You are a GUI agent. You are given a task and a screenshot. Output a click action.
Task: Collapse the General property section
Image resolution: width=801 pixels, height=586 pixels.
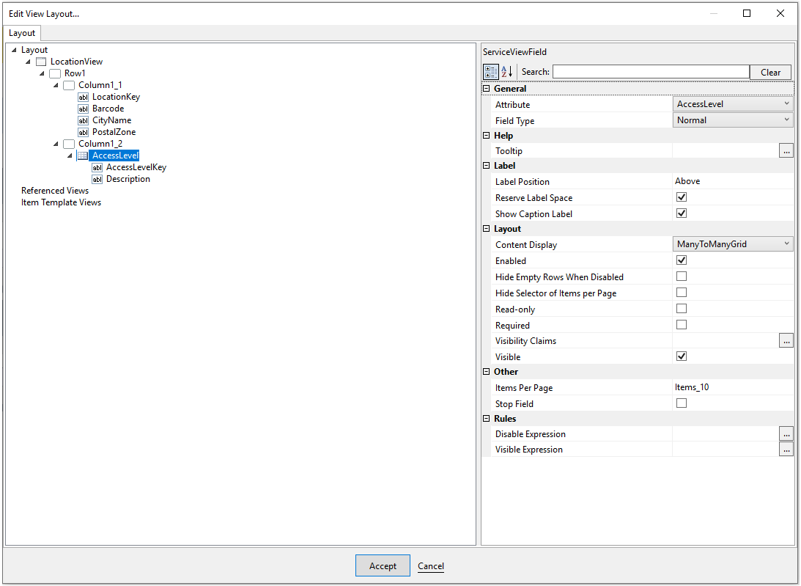487,89
